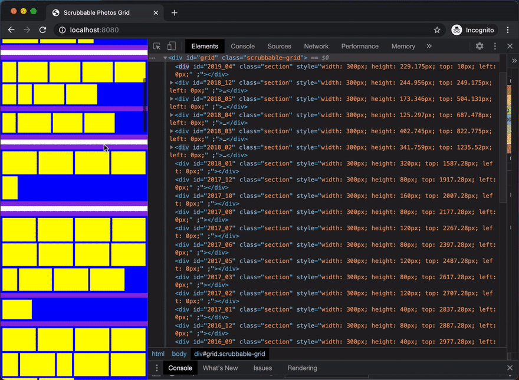Expand the 2018_12 section node
This screenshot has width=519, height=380.
click(x=172, y=82)
